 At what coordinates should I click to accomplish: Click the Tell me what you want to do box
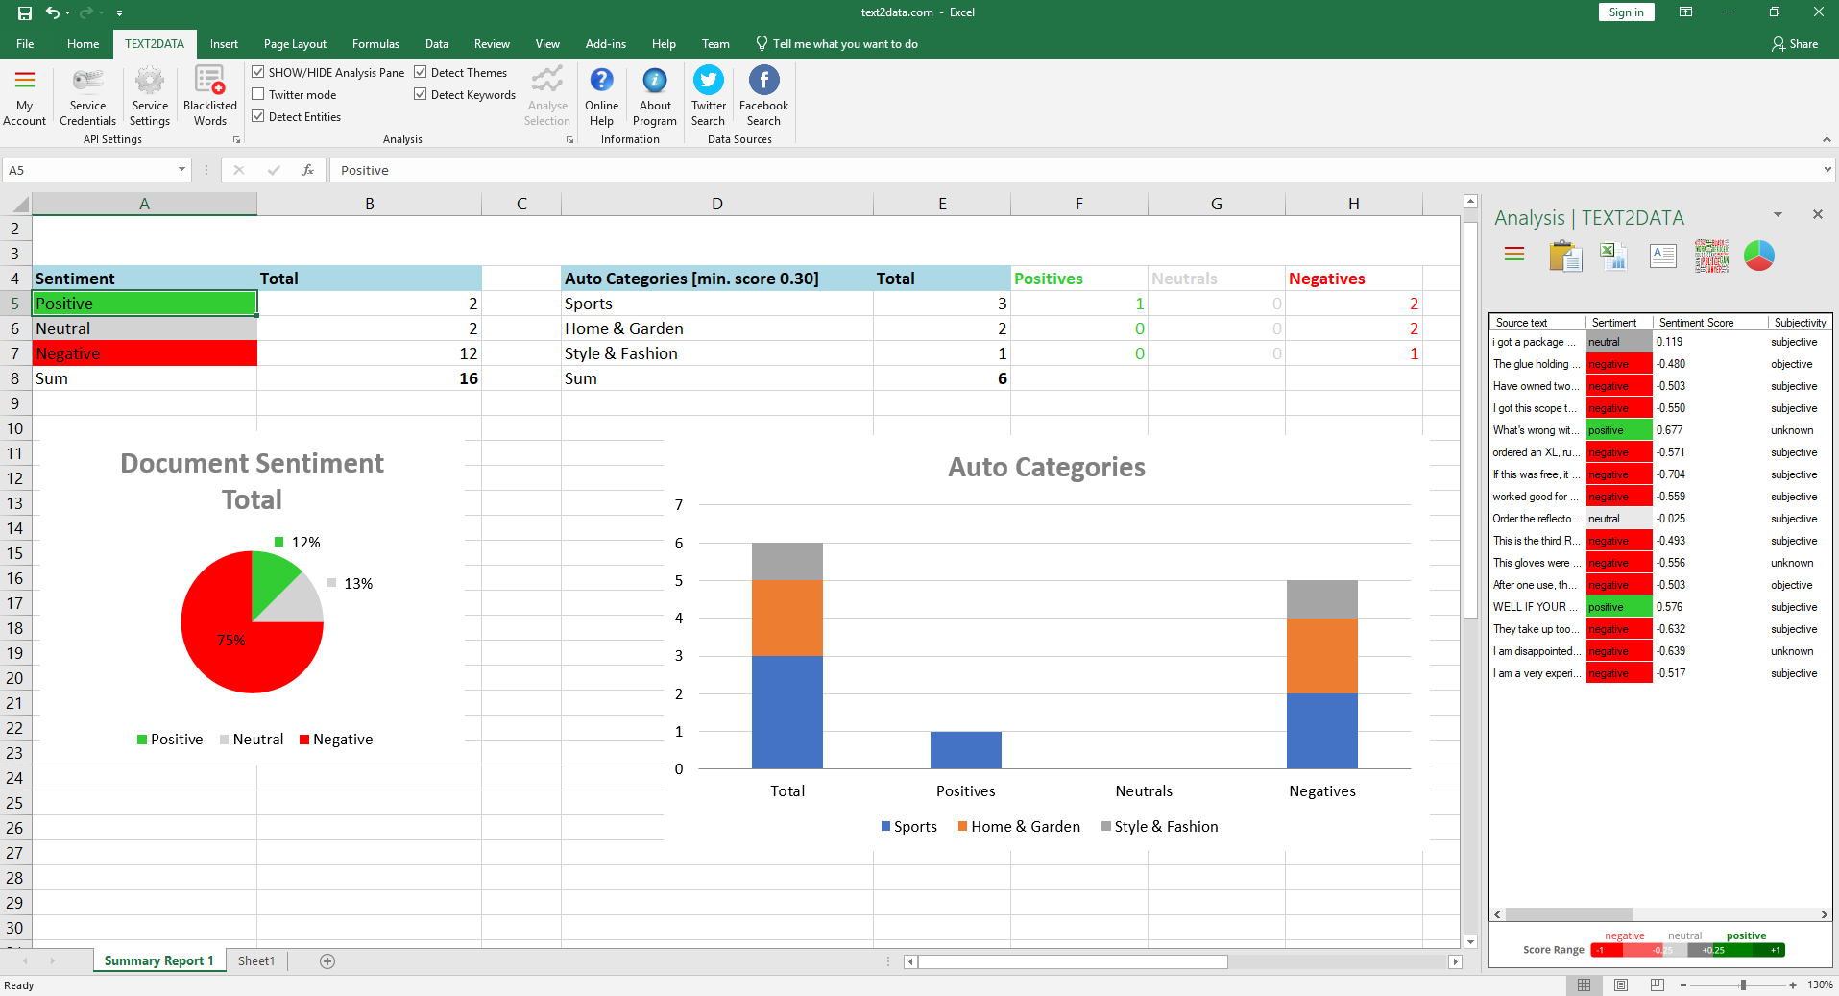click(836, 44)
